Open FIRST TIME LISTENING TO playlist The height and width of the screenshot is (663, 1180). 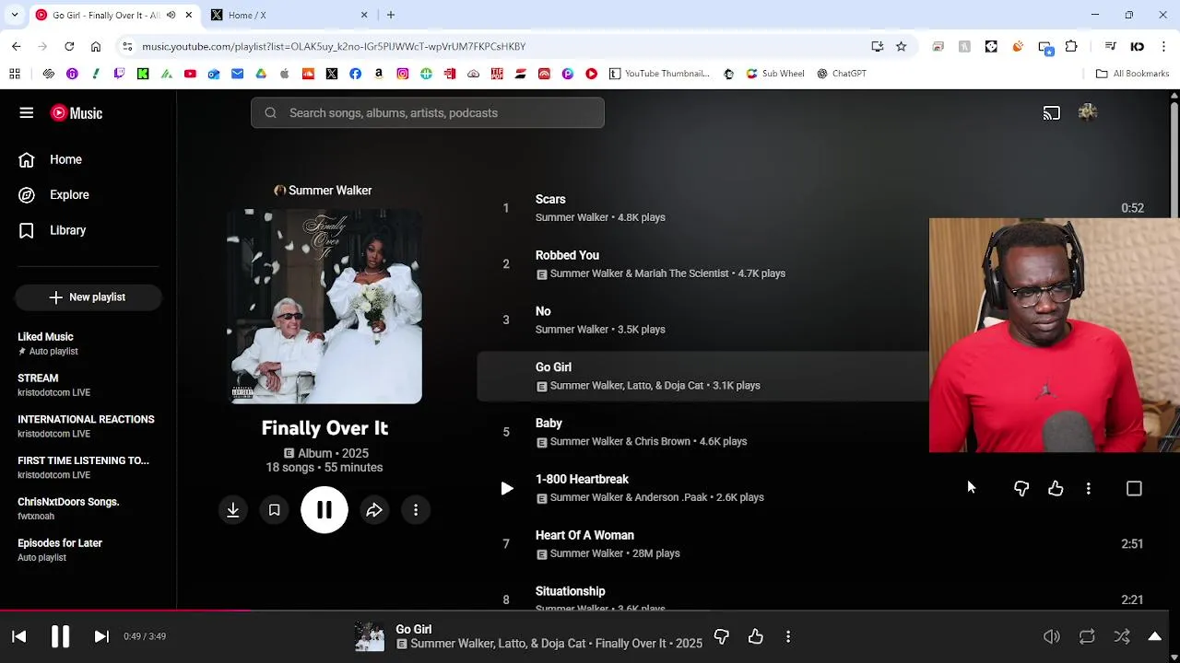tap(88, 468)
